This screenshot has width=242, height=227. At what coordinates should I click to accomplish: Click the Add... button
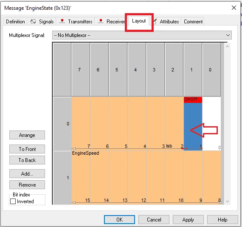point(27,174)
